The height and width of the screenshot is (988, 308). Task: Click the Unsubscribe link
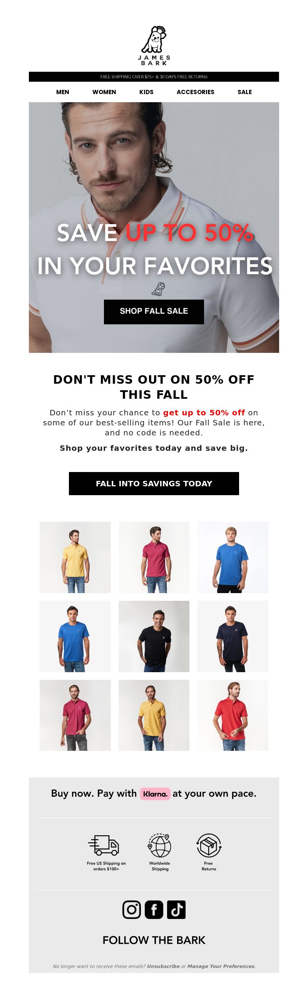click(x=163, y=966)
